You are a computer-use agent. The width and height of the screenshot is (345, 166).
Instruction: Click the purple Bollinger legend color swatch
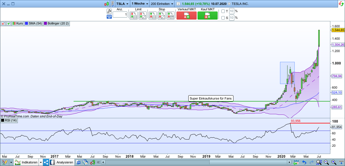tap(46, 24)
